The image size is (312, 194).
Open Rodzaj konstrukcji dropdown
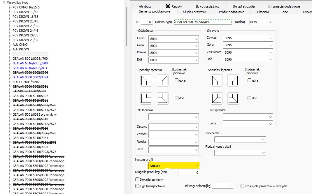pos(240,153)
